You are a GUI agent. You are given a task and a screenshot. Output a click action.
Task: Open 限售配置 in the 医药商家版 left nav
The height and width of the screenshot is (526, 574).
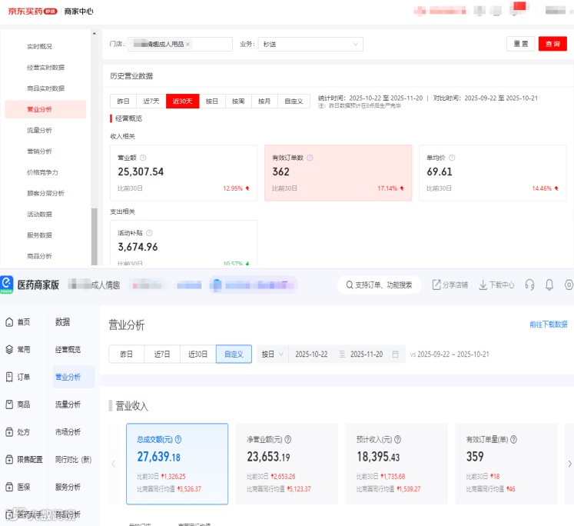click(x=24, y=459)
